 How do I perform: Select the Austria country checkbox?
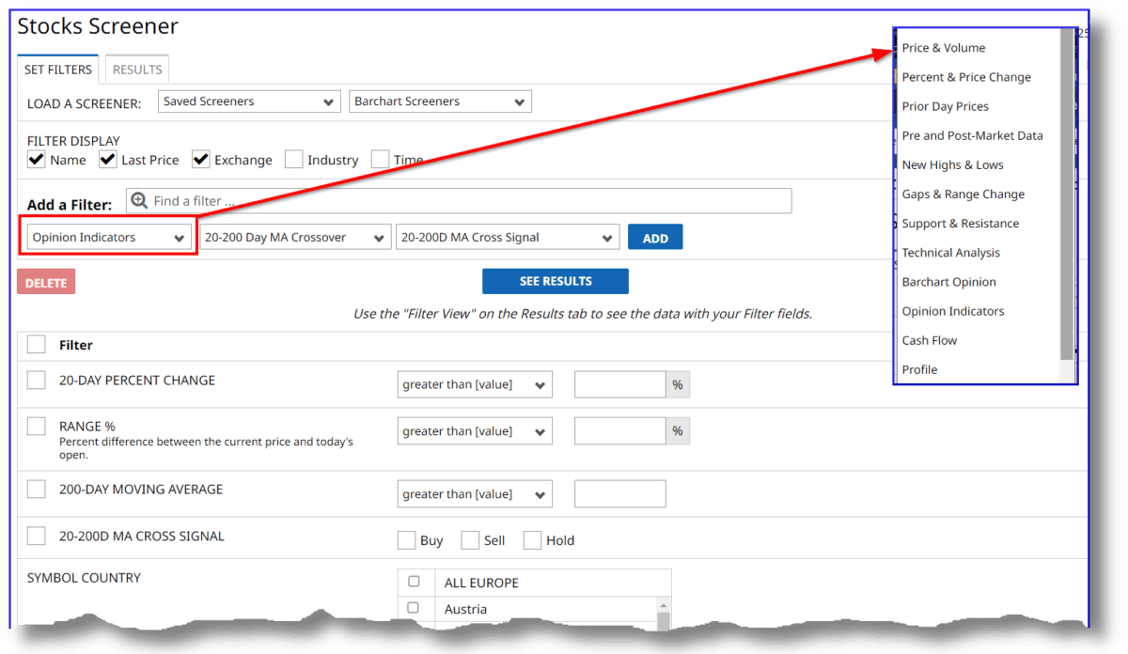pyautogui.click(x=415, y=607)
